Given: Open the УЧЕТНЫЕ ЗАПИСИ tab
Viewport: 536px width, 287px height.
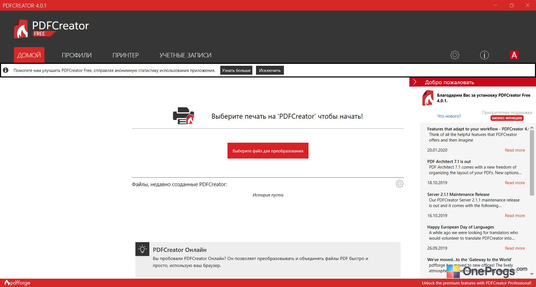Looking at the screenshot, I should [185, 55].
